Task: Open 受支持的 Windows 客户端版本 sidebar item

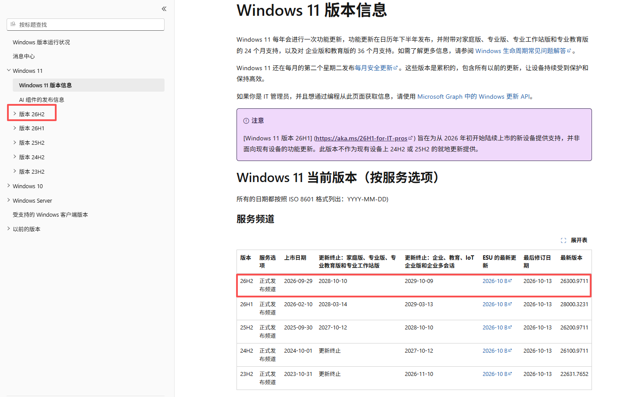Action: pyautogui.click(x=50, y=215)
